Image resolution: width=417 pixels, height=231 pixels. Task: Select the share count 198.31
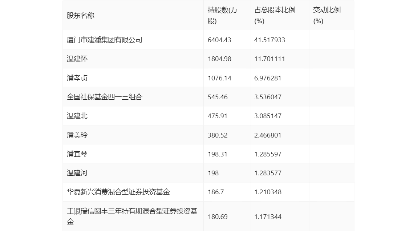pos(218,154)
